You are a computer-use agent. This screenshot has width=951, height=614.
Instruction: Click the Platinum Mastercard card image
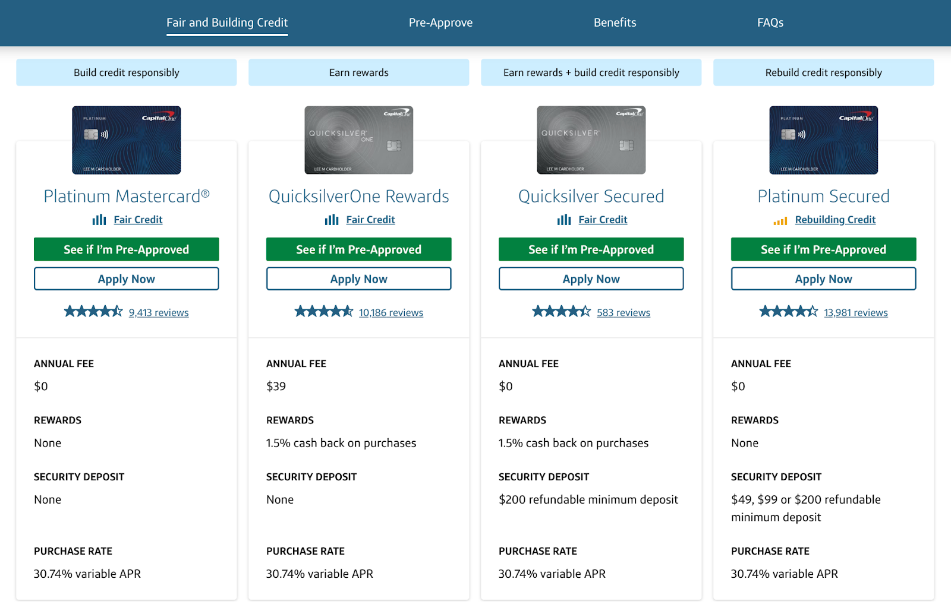point(127,140)
